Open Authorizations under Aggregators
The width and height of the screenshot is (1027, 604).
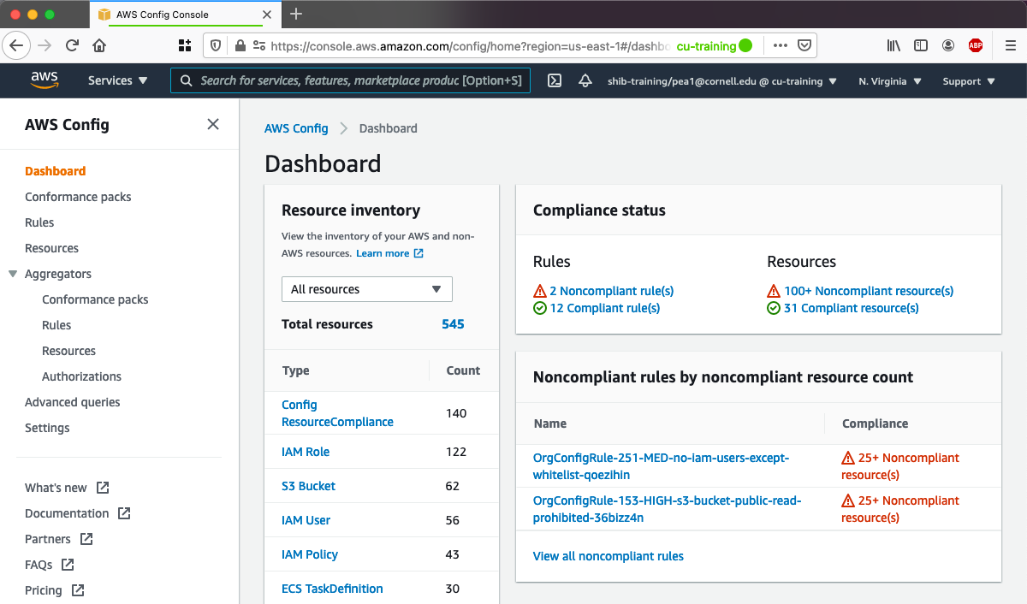click(x=81, y=376)
